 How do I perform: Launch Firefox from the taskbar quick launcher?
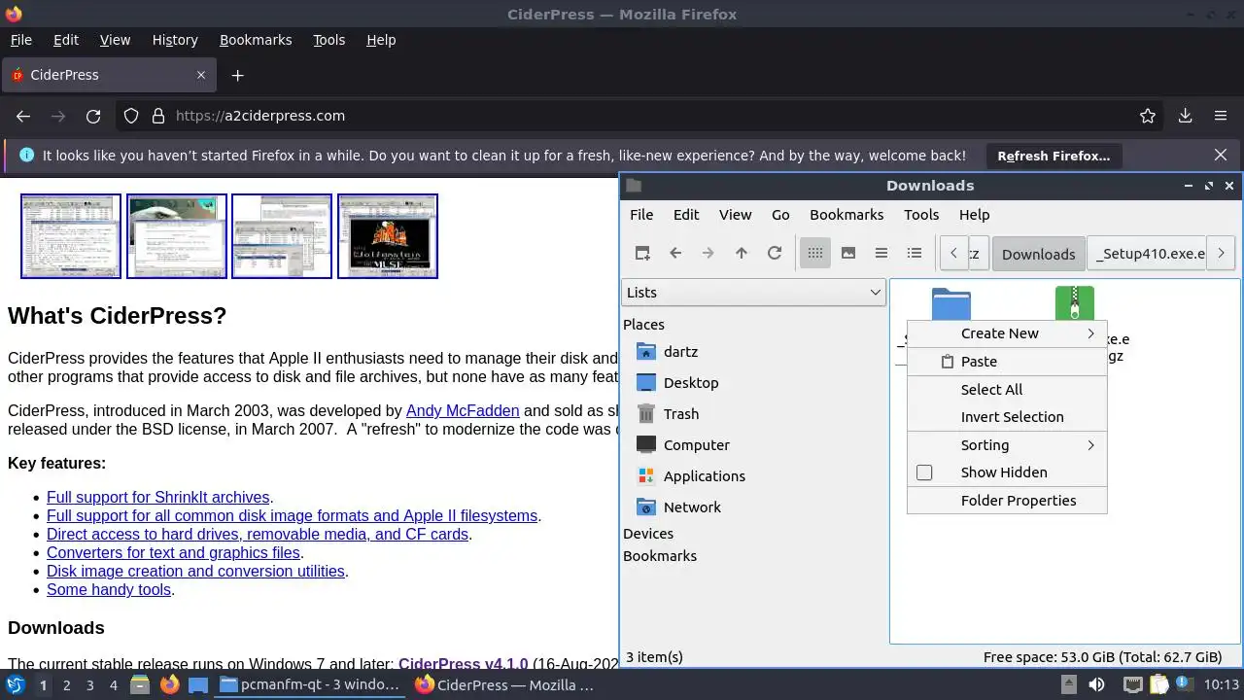point(169,684)
